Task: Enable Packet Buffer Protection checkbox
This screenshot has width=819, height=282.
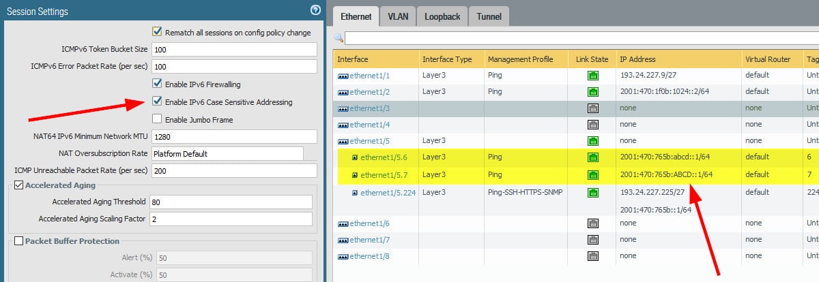Action: pyautogui.click(x=18, y=241)
